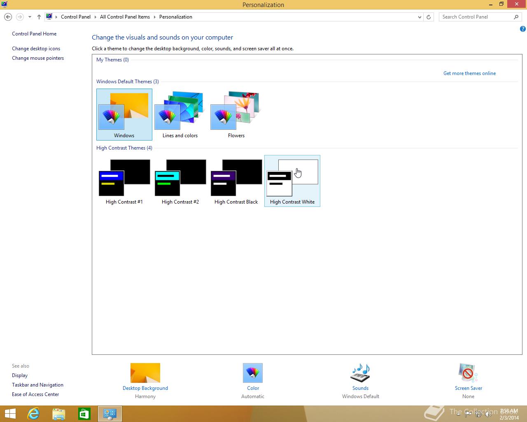Select the High Contrast White theme
Screen dimensions: 527x422
pos(292,181)
